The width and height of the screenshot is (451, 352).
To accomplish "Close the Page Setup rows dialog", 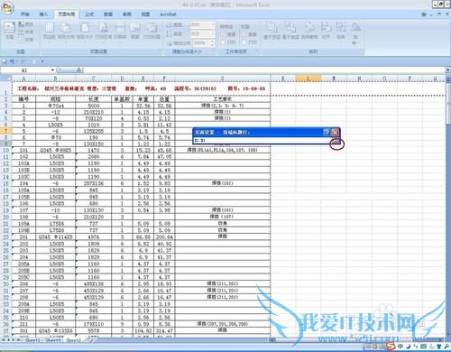I will (336, 132).
